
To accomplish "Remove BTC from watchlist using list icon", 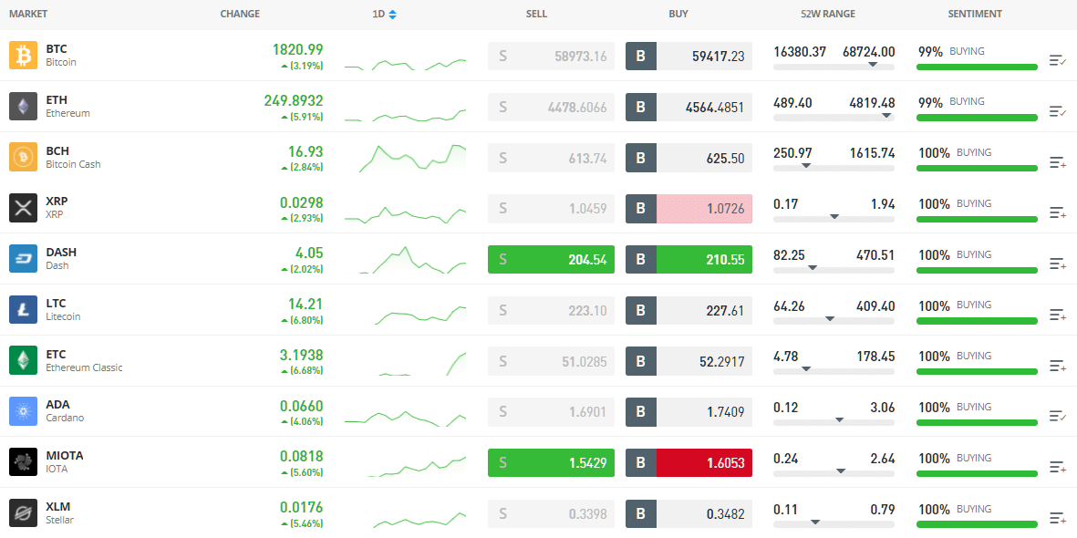I will pos(1058,60).
